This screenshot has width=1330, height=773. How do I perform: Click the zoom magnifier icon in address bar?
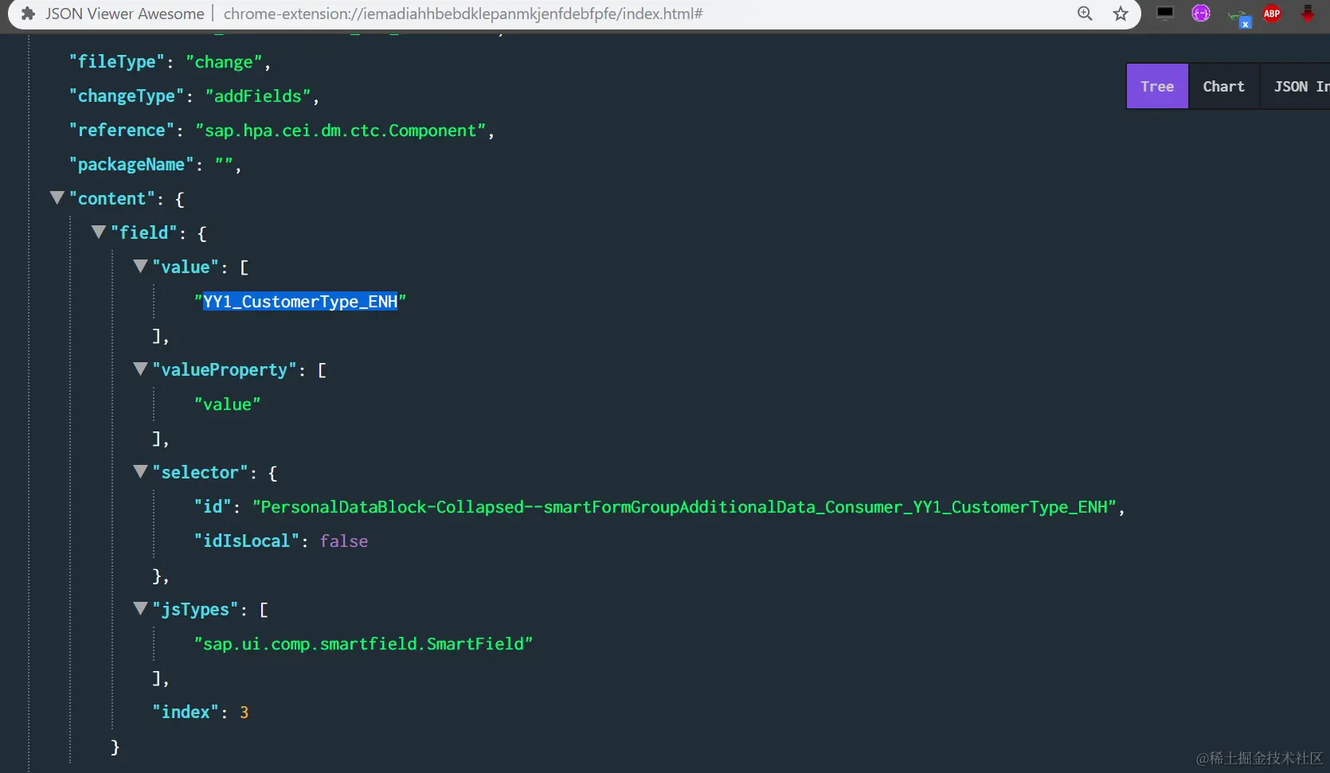(x=1085, y=14)
